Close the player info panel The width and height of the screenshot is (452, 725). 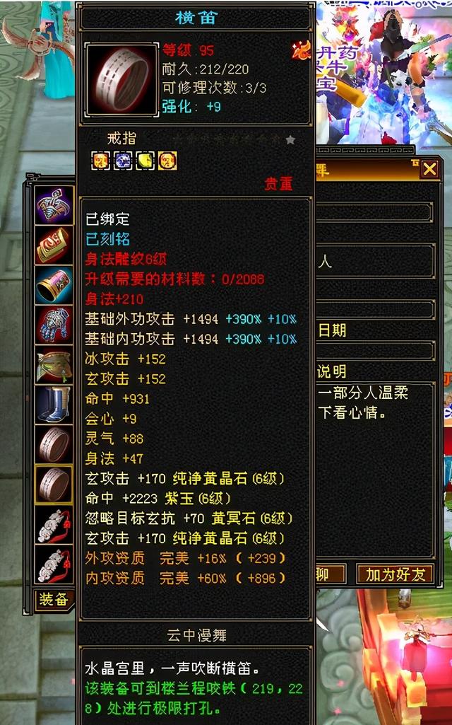pyautogui.click(x=429, y=169)
